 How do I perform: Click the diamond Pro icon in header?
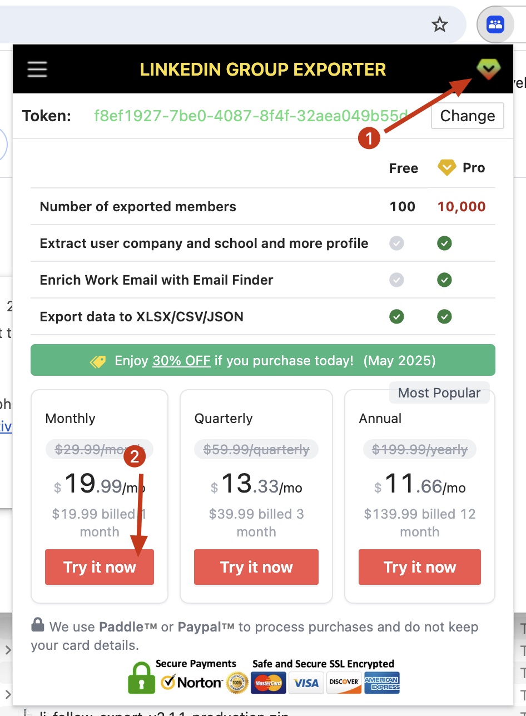(x=488, y=69)
